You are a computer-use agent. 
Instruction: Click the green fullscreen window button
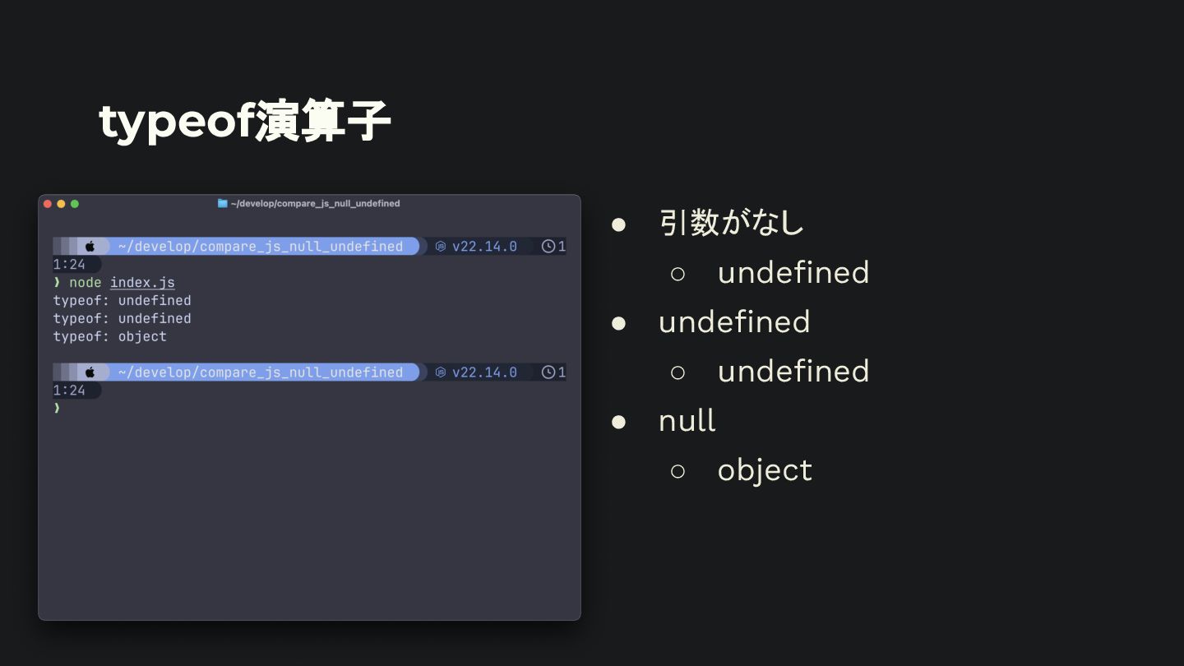click(75, 204)
